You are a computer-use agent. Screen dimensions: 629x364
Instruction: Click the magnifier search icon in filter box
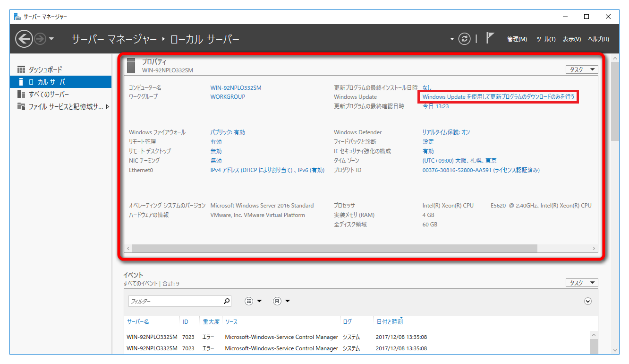(227, 301)
